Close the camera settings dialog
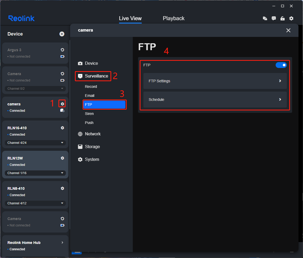 pyautogui.click(x=288, y=30)
